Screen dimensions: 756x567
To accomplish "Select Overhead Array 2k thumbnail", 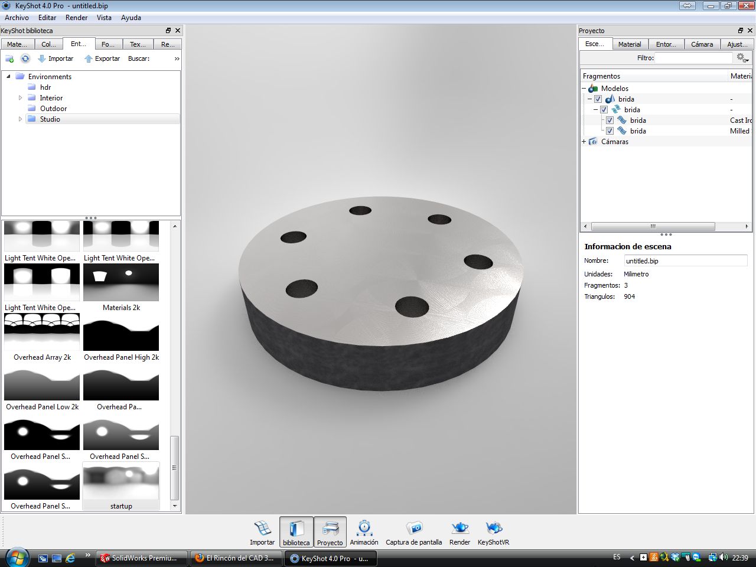I will click(42, 338).
